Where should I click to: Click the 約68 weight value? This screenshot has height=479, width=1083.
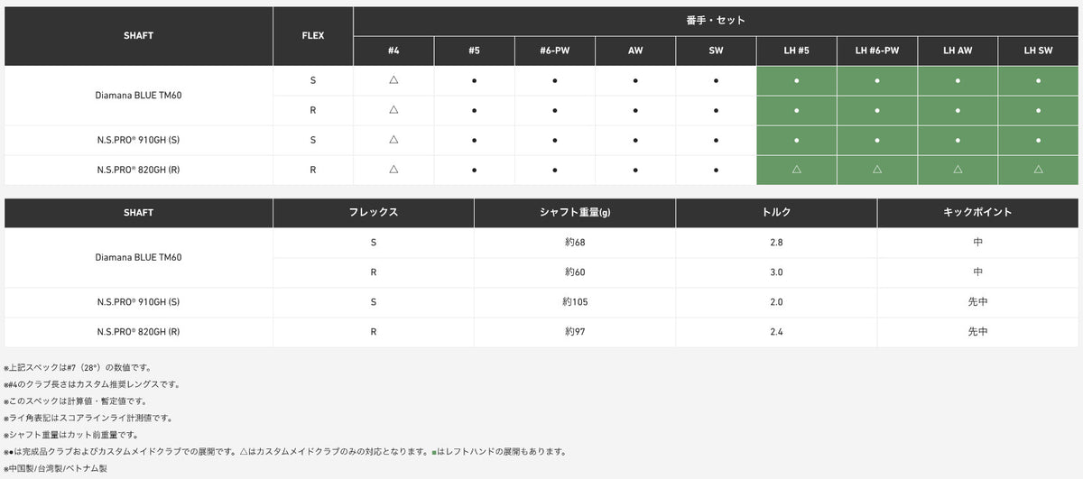(575, 243)
